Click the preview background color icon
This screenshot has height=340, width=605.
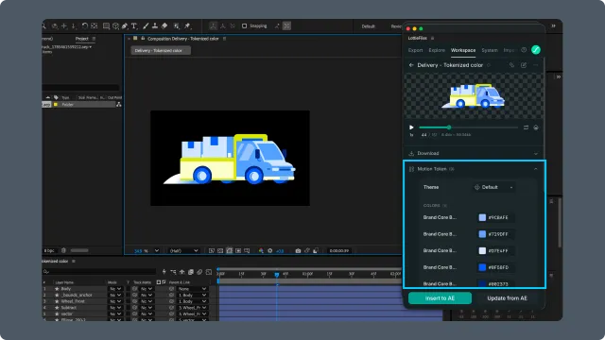[536, 127]
